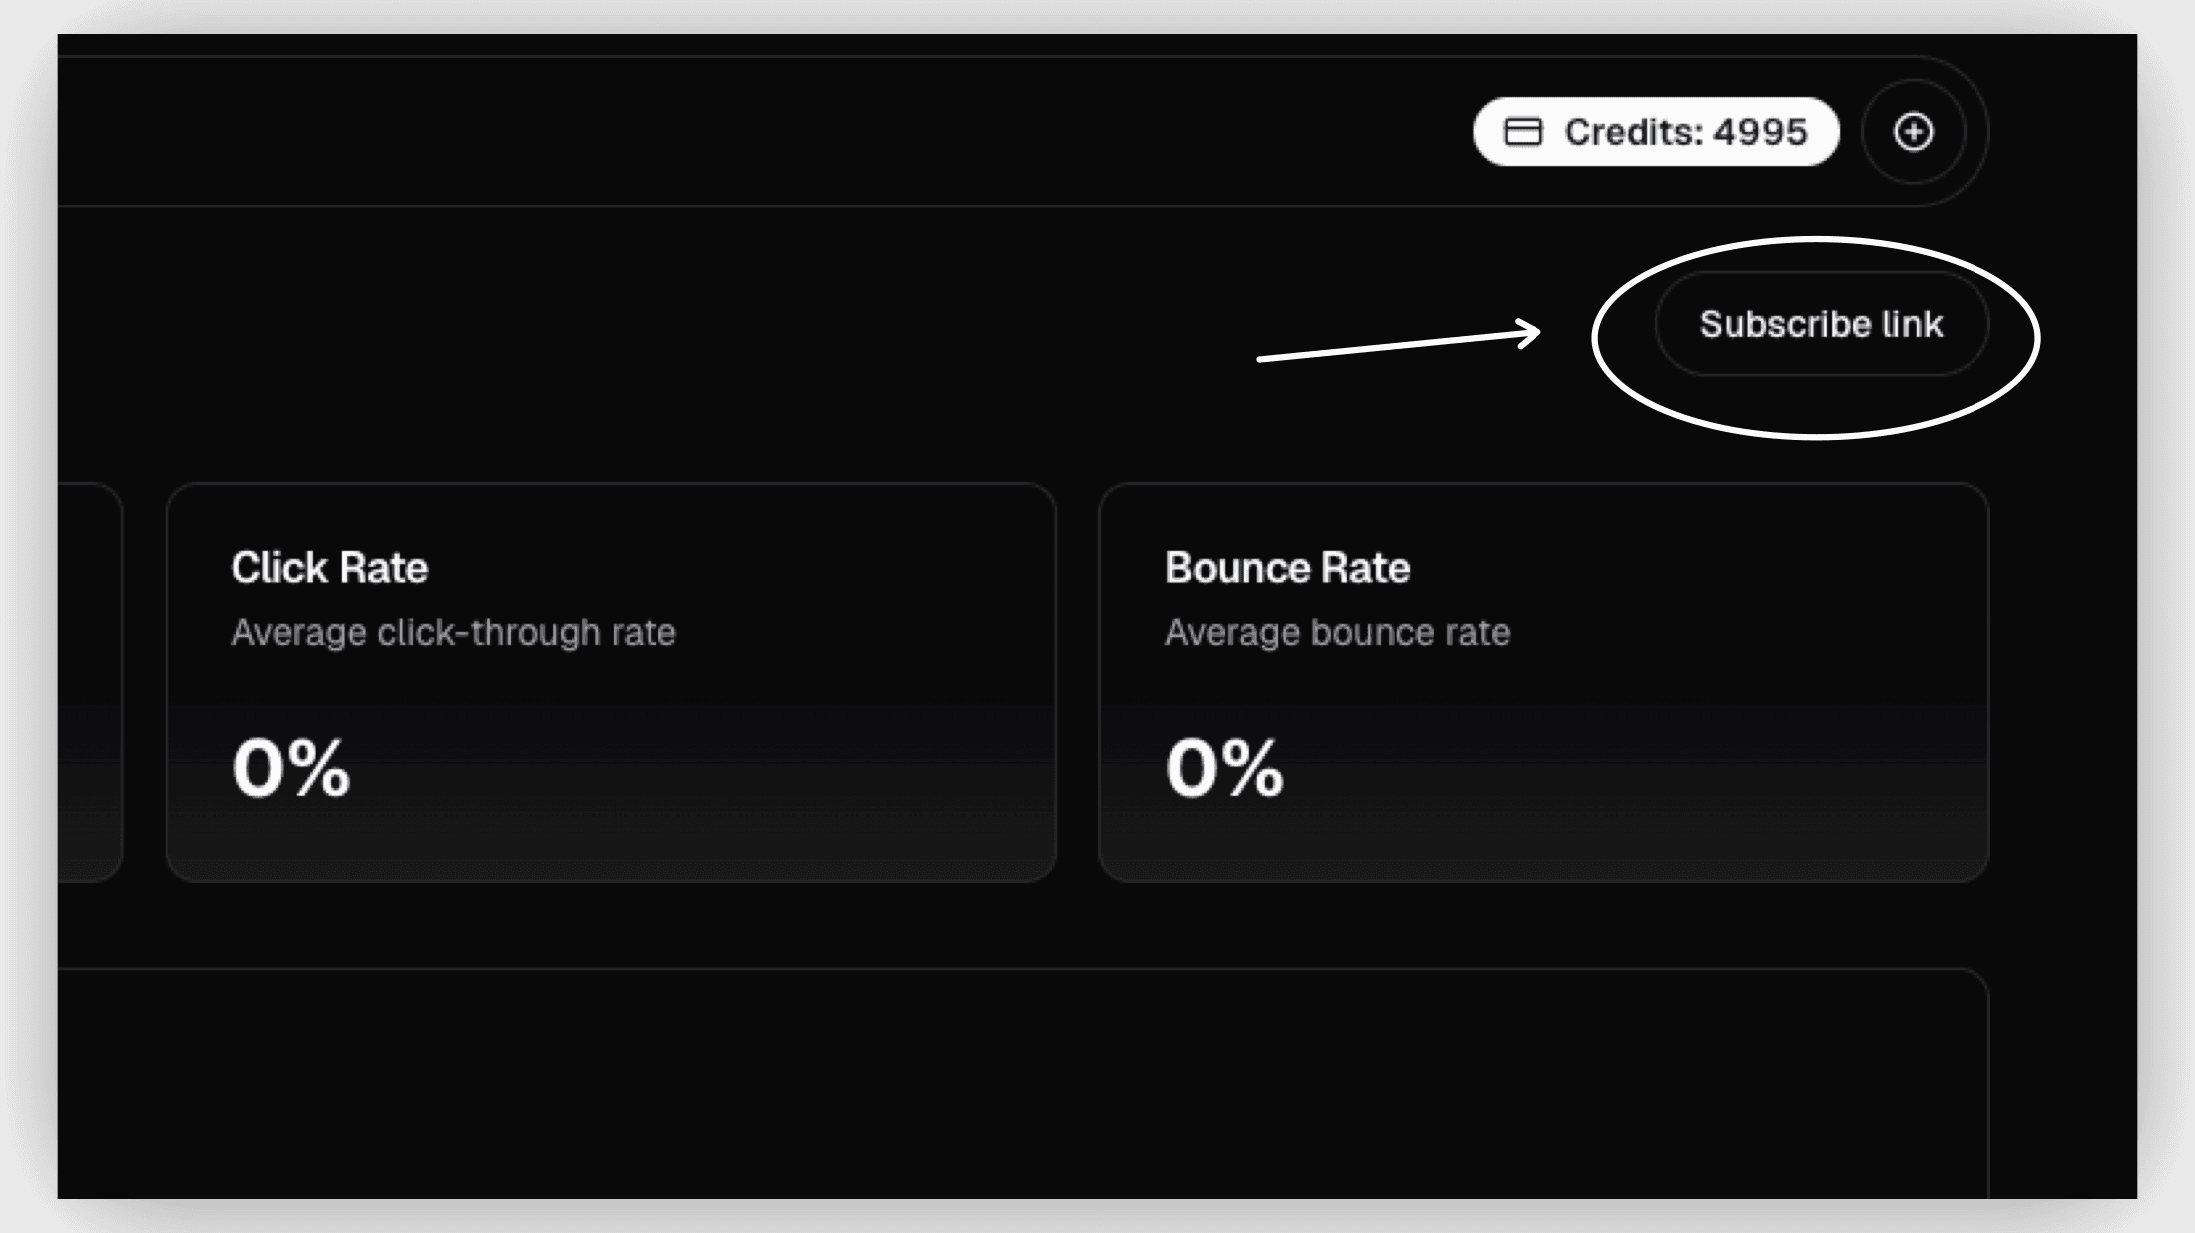This screenshot has height=1233, width=2195.
Task: Select the Bounce Rate heading
Action: (1287, 568)
